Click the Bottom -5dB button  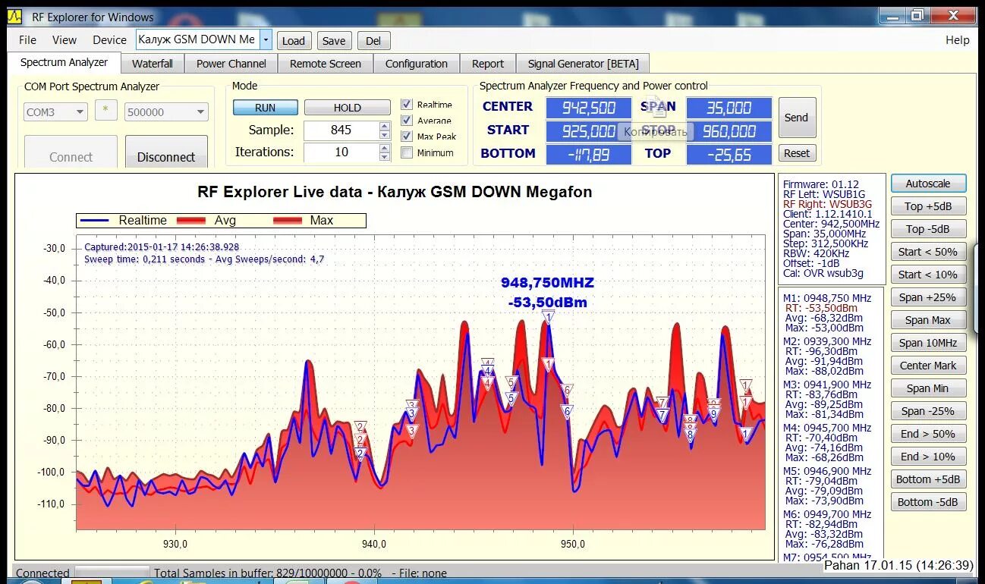[928, 502]
